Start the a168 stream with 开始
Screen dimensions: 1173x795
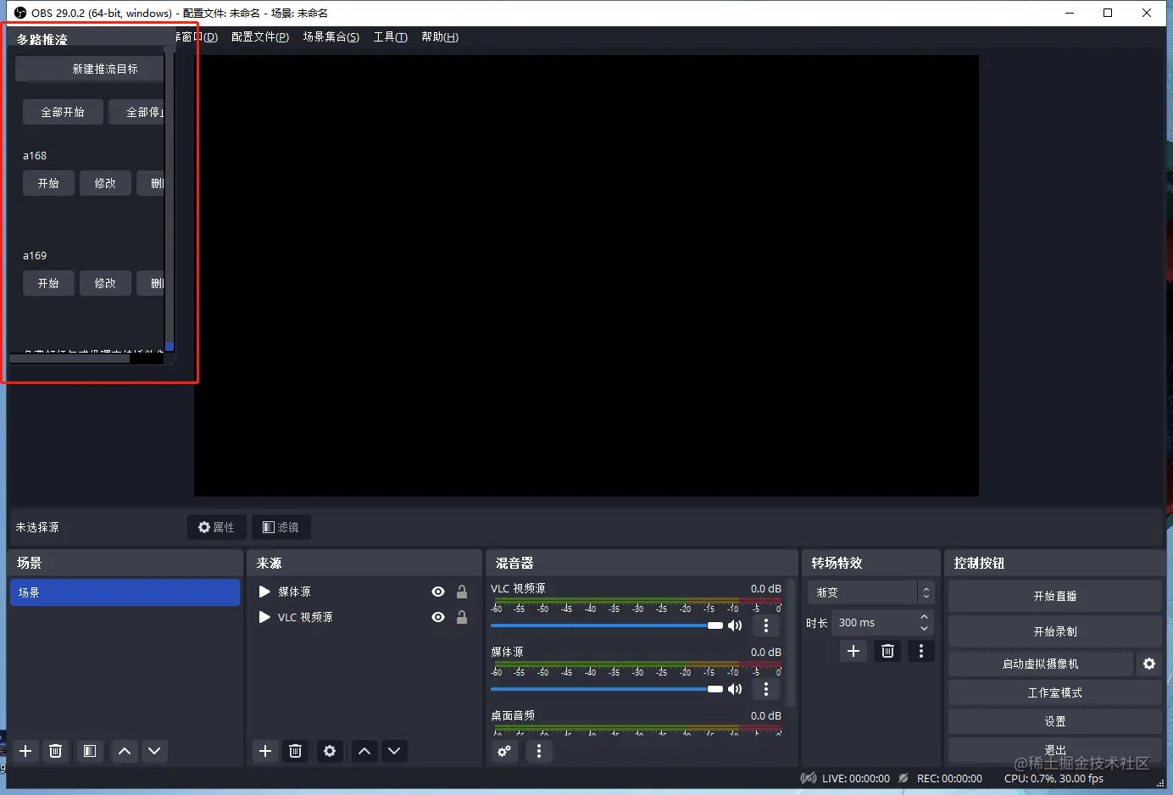[x=48, y=183]
